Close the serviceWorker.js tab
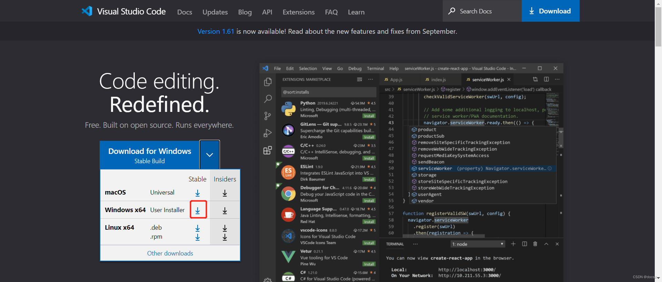Image resolution: width=662 pixels, height=282 pixels. 509,80
